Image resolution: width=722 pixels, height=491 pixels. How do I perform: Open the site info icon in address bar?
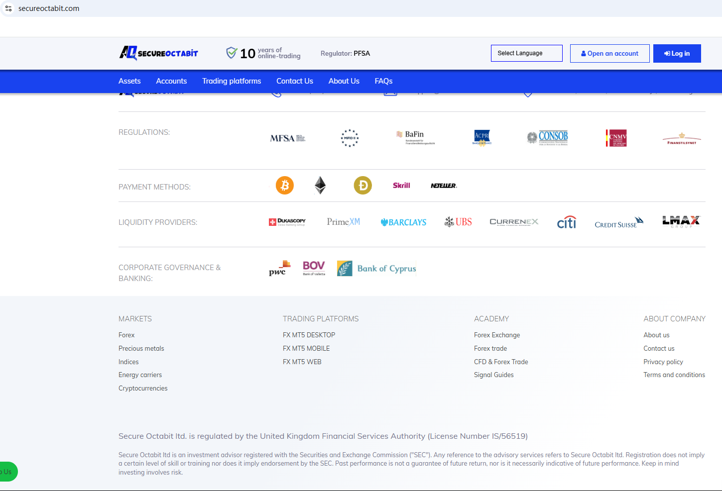(x=8, y=8)
